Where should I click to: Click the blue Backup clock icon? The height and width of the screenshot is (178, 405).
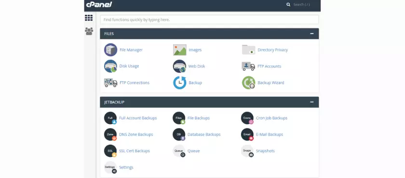[179, 83]
